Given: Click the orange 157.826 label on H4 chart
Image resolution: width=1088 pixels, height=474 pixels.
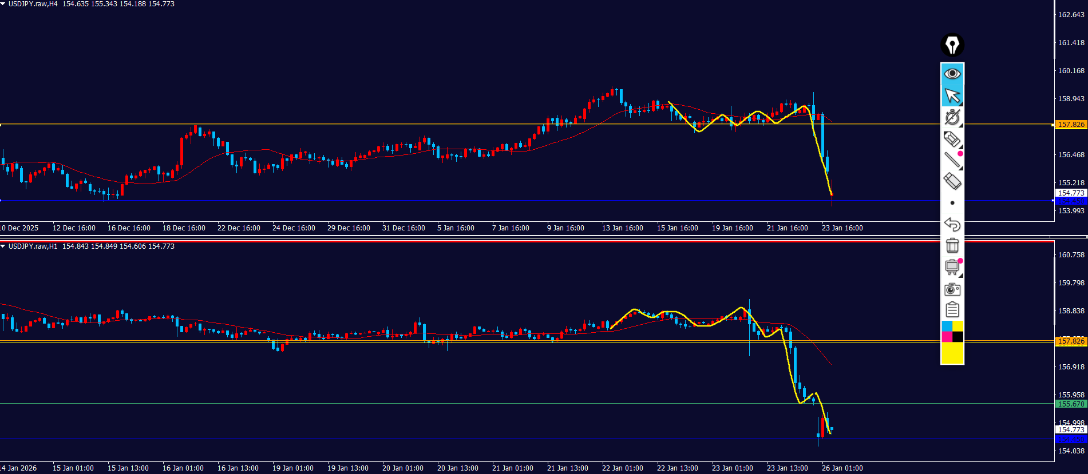Looking at the screenshot, I should tap(1071, 125).
